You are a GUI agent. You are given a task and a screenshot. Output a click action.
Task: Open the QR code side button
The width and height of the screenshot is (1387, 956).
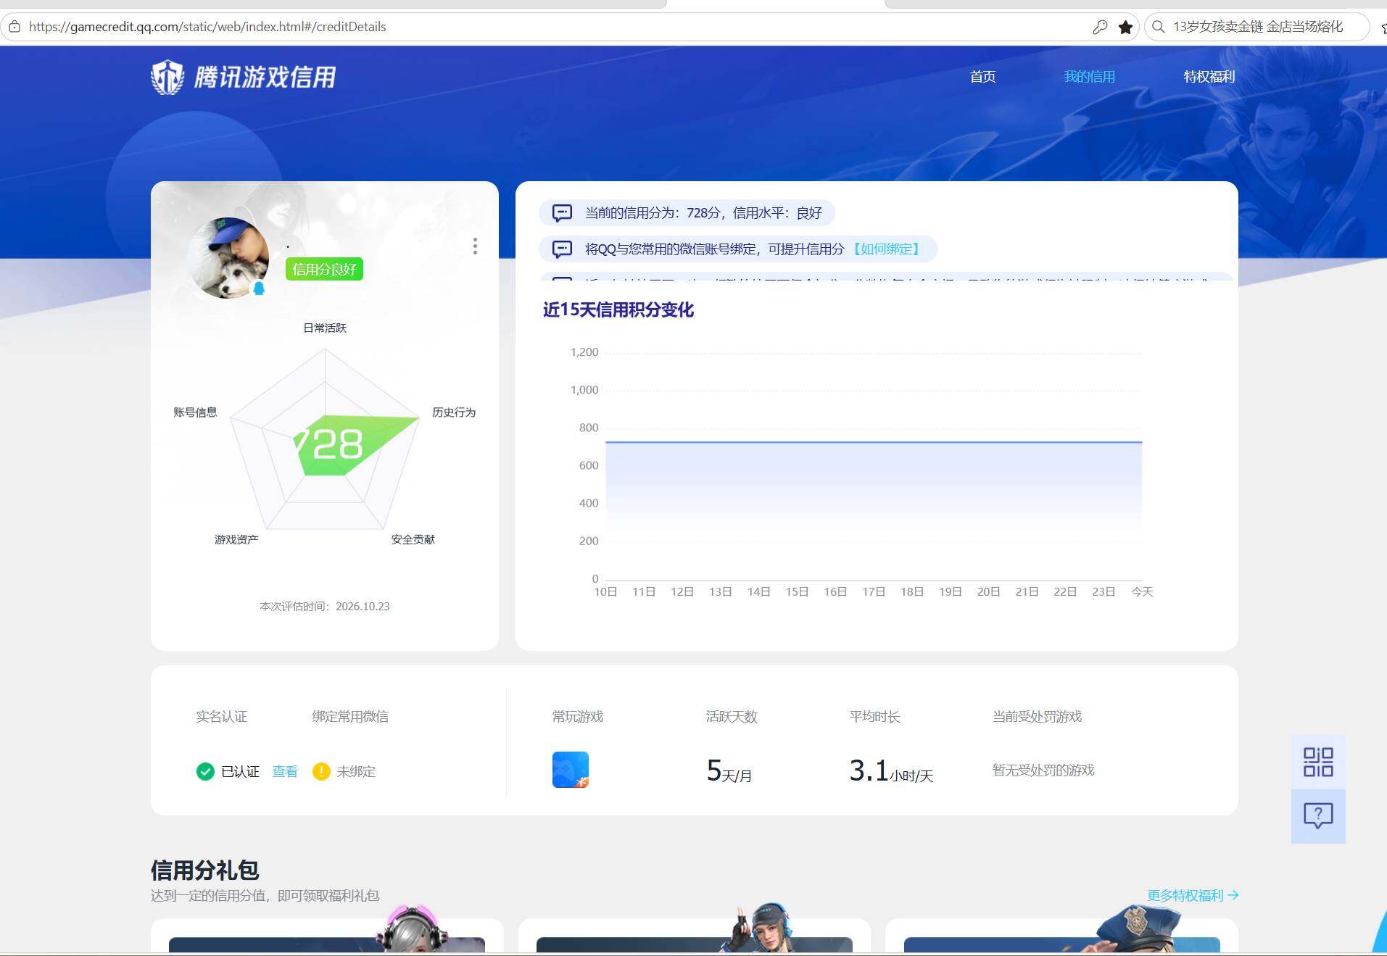(1318, 762)
